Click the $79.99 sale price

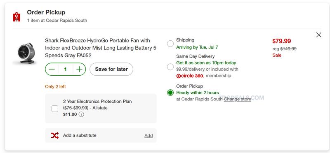click(282, 41)
